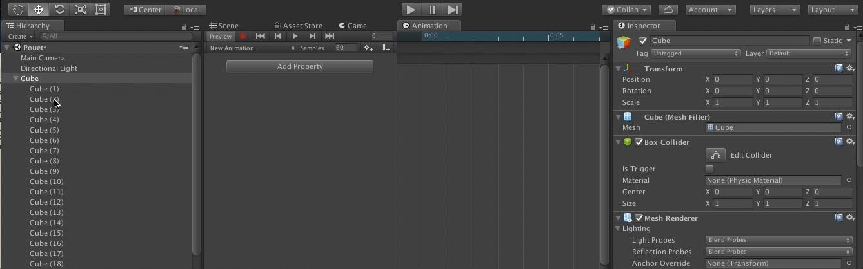863x269 pixels.
Task: Choose the Scale tool
Action: [80, 10]
